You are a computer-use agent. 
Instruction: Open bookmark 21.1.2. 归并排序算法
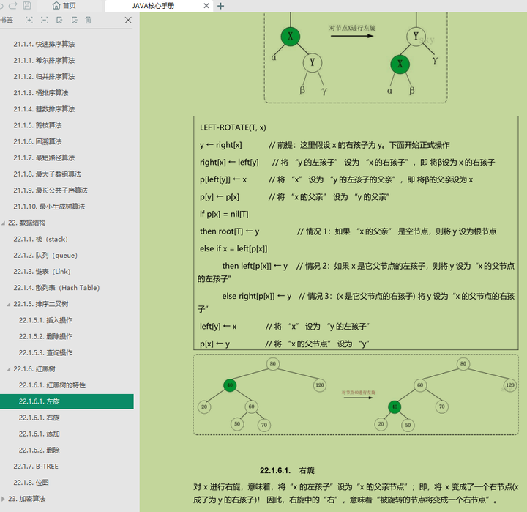[44, 77]
